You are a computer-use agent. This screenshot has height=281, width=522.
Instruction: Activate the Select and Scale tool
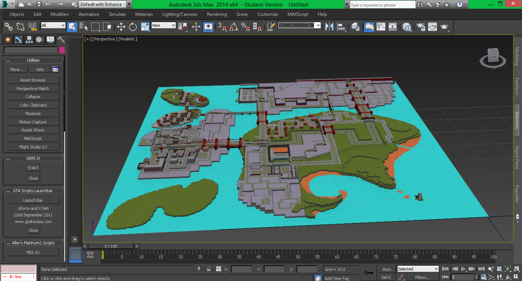[145, 27]
